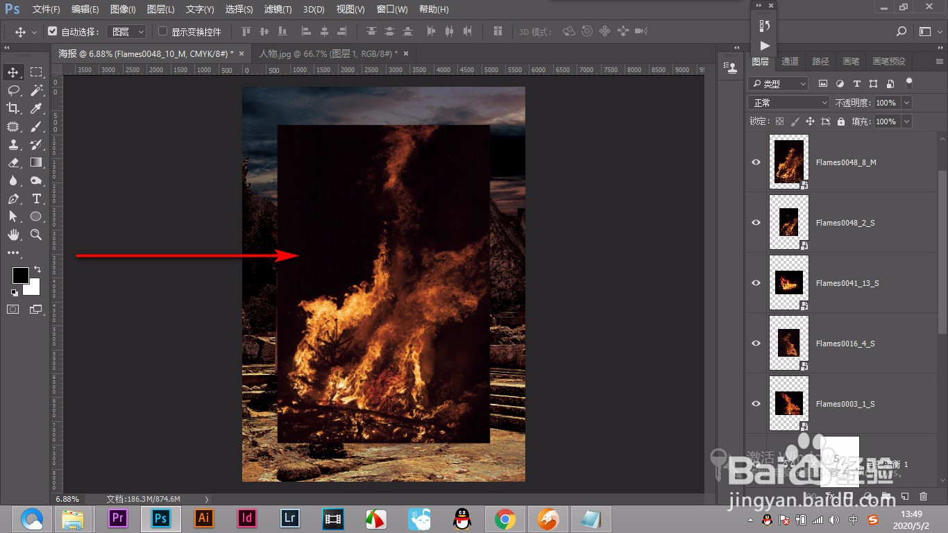
Task: Select the Clone Stamp tool
Action: pyautogui.click(x=13, y=144)
